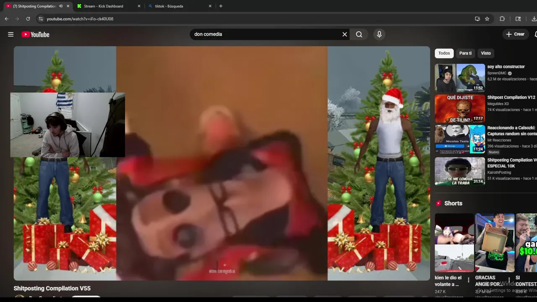Image resolution: width=537 pixels, height=302 pixels.
Task: Open 'soy alto constructor' video title
Action: pos(506,67)
